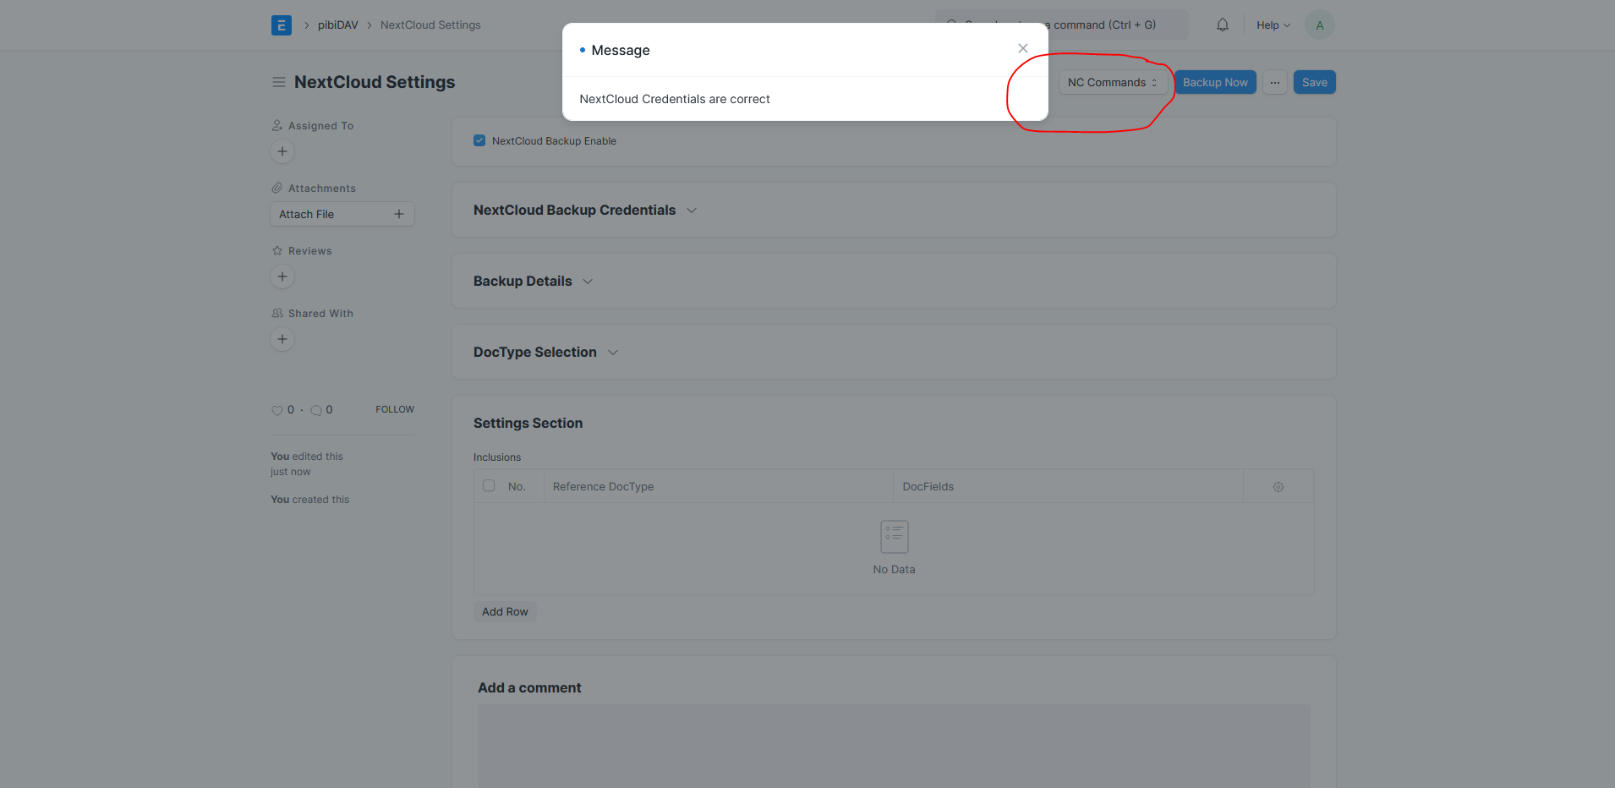The width and height of the screenshot is (1615, 788).
Task: Click the app logo home icon
Action: pyautogui.click(x=282, y=25)
